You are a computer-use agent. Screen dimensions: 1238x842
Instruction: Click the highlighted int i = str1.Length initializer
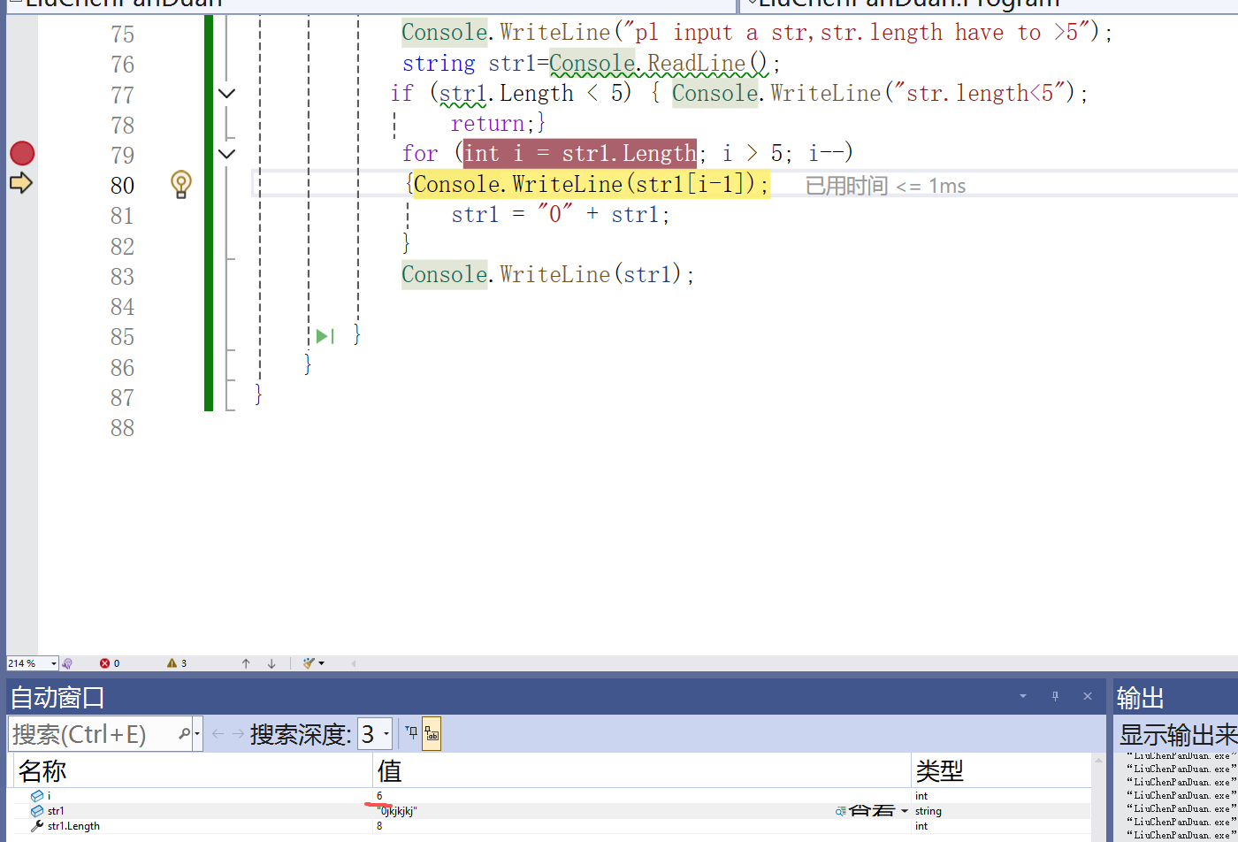(x=580, y=153)
